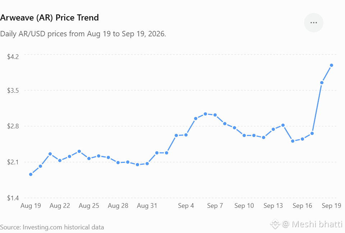345x233 pixels.
Task: Click the Sep 10 x-axis label
Action: (244, 206)
